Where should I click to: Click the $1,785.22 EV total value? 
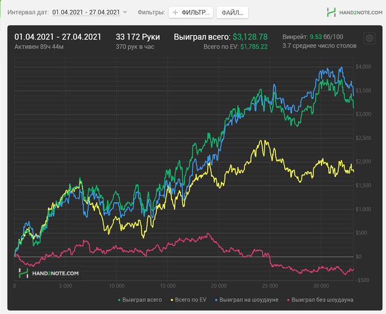(254, 47)
